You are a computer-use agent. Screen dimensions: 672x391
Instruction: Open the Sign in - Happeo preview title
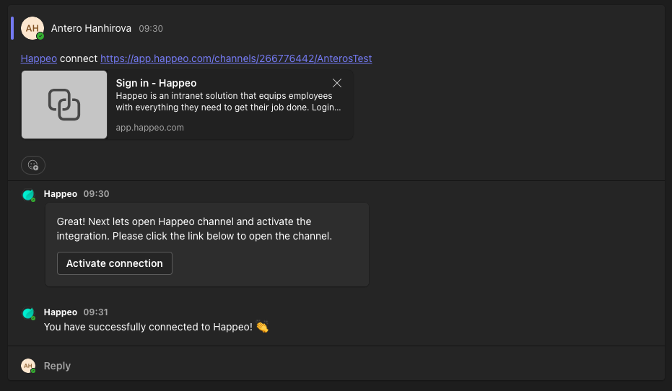tap(156, 83)
